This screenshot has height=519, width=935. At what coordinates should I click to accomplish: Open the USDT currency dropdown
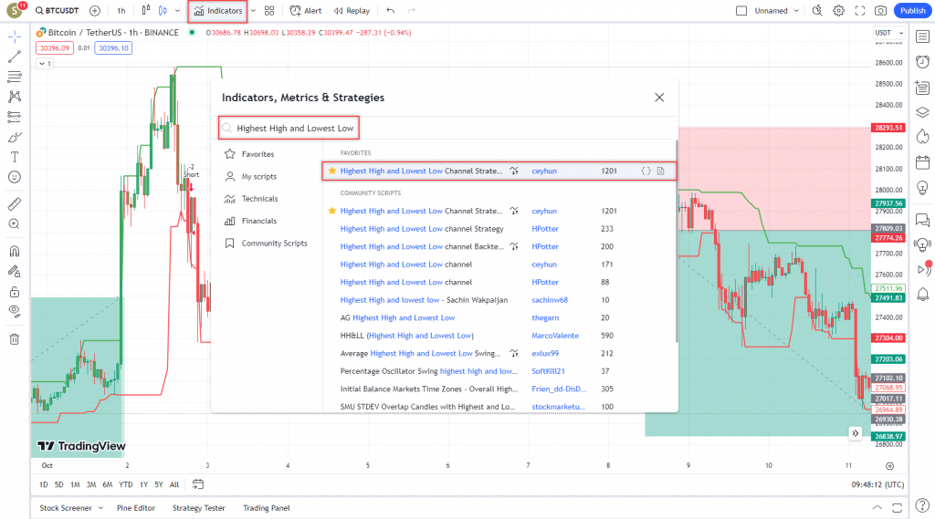(887, 32)
